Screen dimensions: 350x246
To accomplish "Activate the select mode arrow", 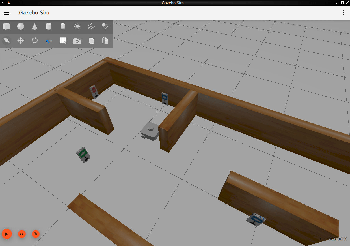I will click(7, 40).
